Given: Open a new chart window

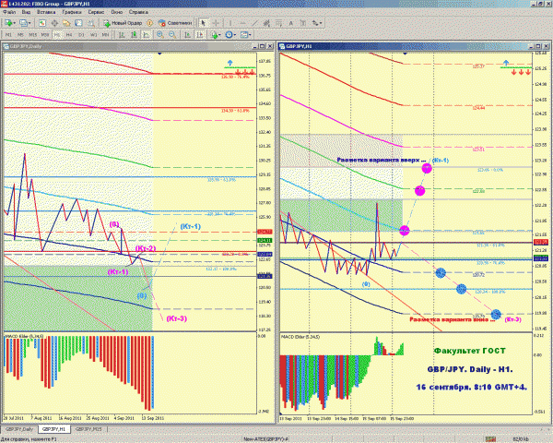Looking at the screenshot, I should click(x=7, y=23).
